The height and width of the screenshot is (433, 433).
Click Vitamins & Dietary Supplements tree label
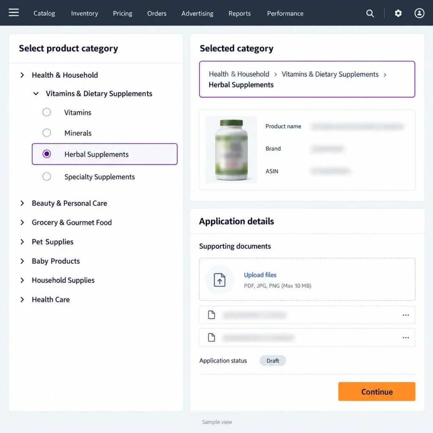[x=99, y=93]
